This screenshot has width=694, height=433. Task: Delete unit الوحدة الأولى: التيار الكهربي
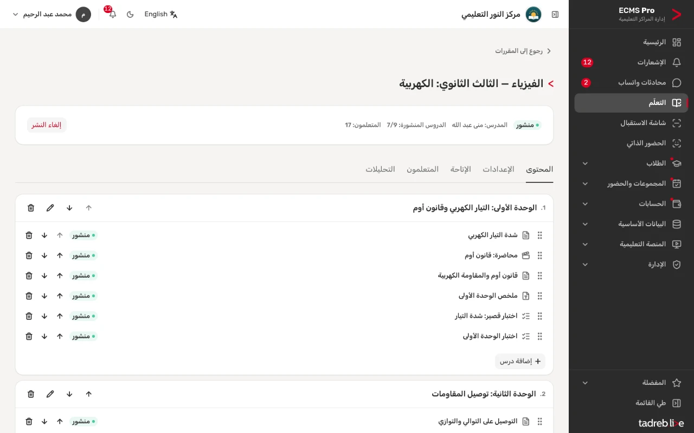31,208
